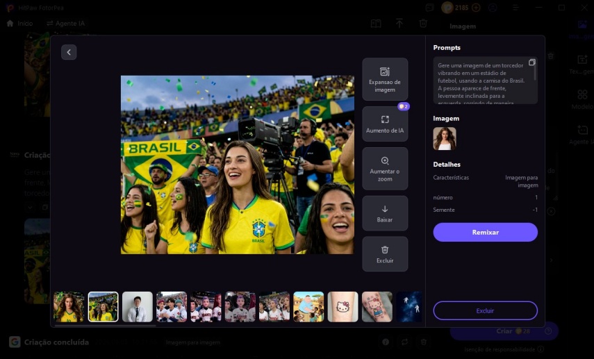Select the highlighted stadium crowd thumbnail
This screenshot has height=359, width=594.
tap(103, 307)
